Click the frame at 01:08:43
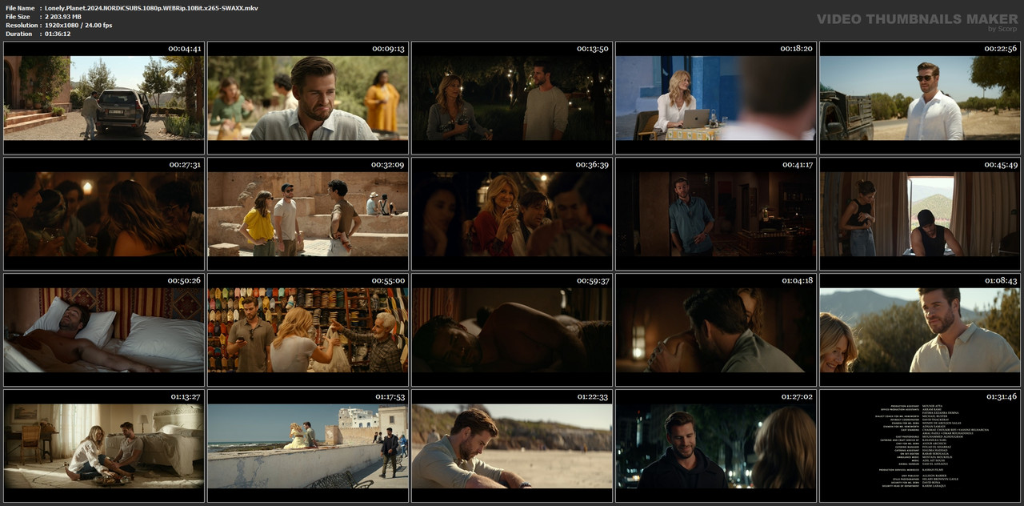Viewport: 1024px width, 506px height. pyautogui.click(x=920, y=330)
